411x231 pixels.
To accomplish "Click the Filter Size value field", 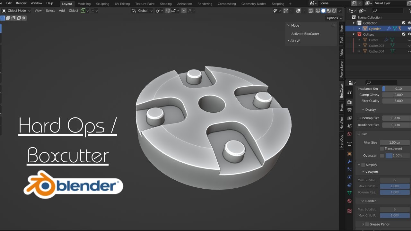I will tap(395, 142).
